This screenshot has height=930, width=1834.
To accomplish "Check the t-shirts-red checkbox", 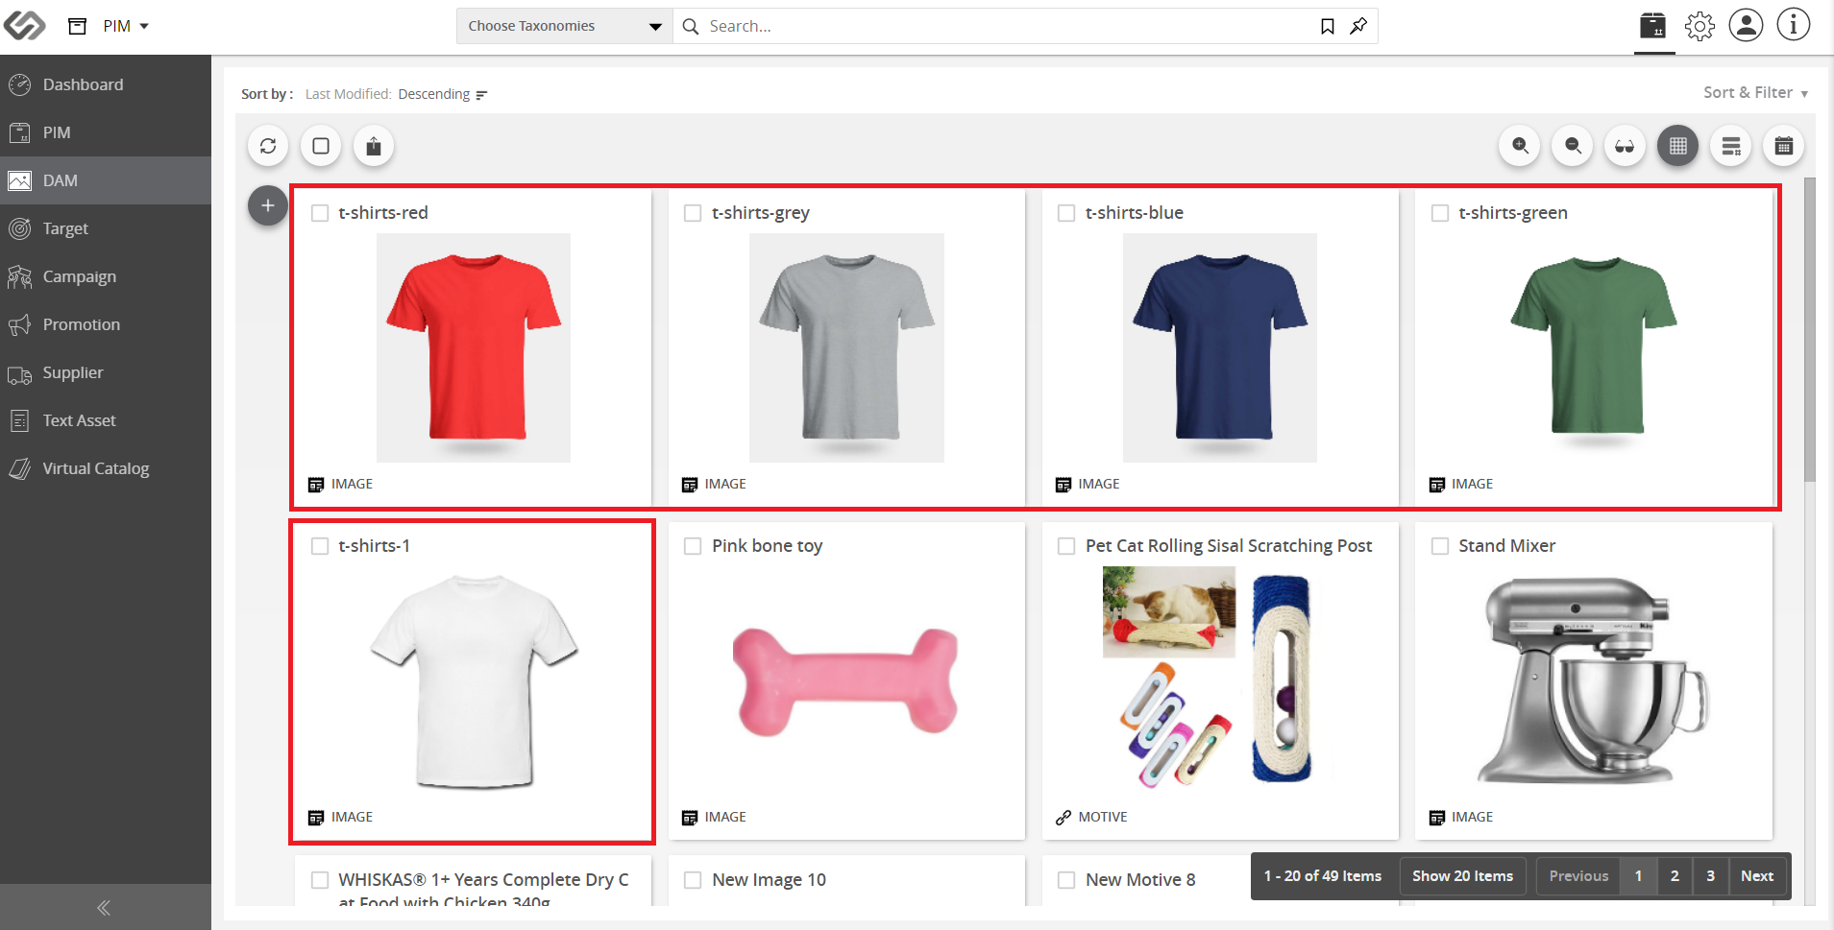I will [320, 213].
